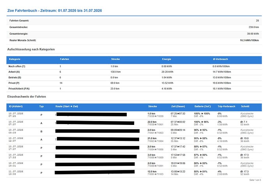The width and height of the screenshot is (269, 186).
Task: Select the Schnitt column header
Action: pos(245,106)
